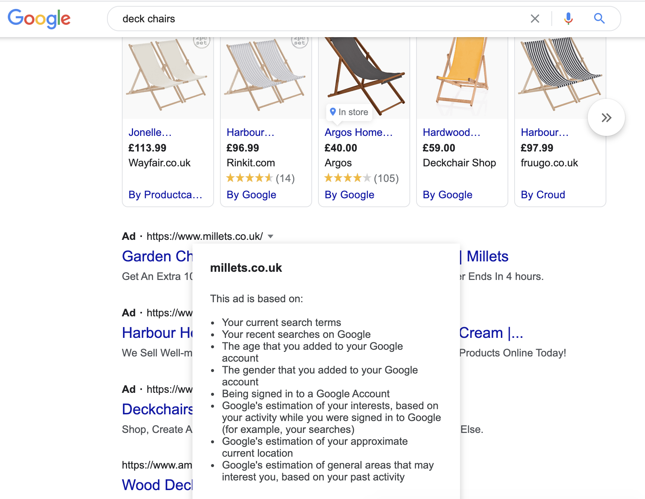Click the navy striped deck chairs image
The width and height of the screenshot is (645, 499).
(560, 74)
